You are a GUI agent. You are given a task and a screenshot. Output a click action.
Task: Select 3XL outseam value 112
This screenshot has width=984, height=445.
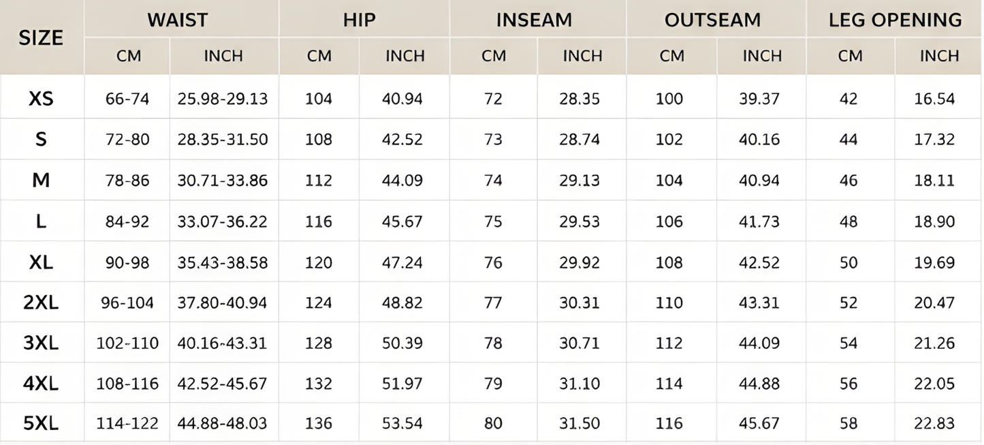[x=669, y=343]
